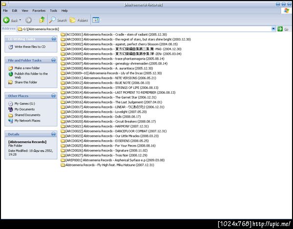
Task: Click Make a new folder link
Action: [x=27, y=68]
